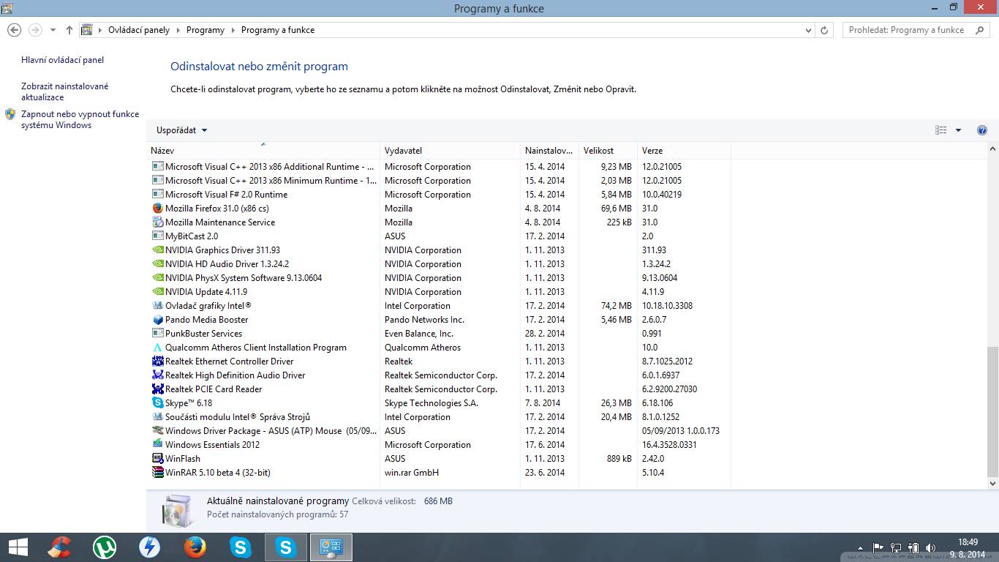Click the NVIDIA Graphics Driver 311.93 icon
This screenshot has width=999, height=562.
(x=157, y=250)
